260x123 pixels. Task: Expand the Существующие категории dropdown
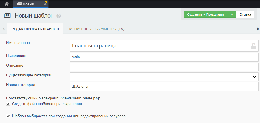point(164,77)
